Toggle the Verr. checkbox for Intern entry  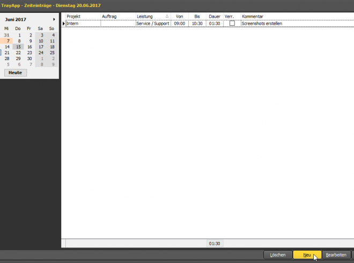(x=232, y=23)
